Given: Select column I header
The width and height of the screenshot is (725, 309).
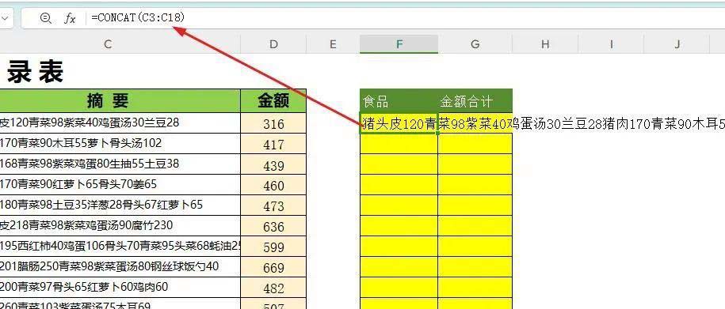Looking at the screenshot, I should tap(611, 44).
